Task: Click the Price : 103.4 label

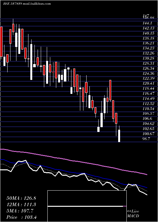Action: point(21,217)
